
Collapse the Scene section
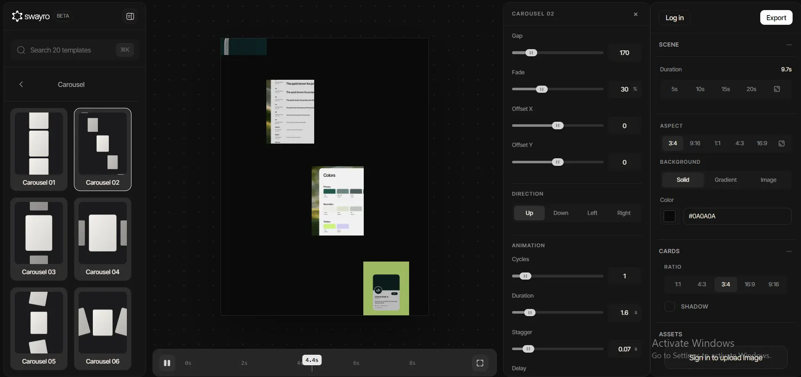pos(789,45)
